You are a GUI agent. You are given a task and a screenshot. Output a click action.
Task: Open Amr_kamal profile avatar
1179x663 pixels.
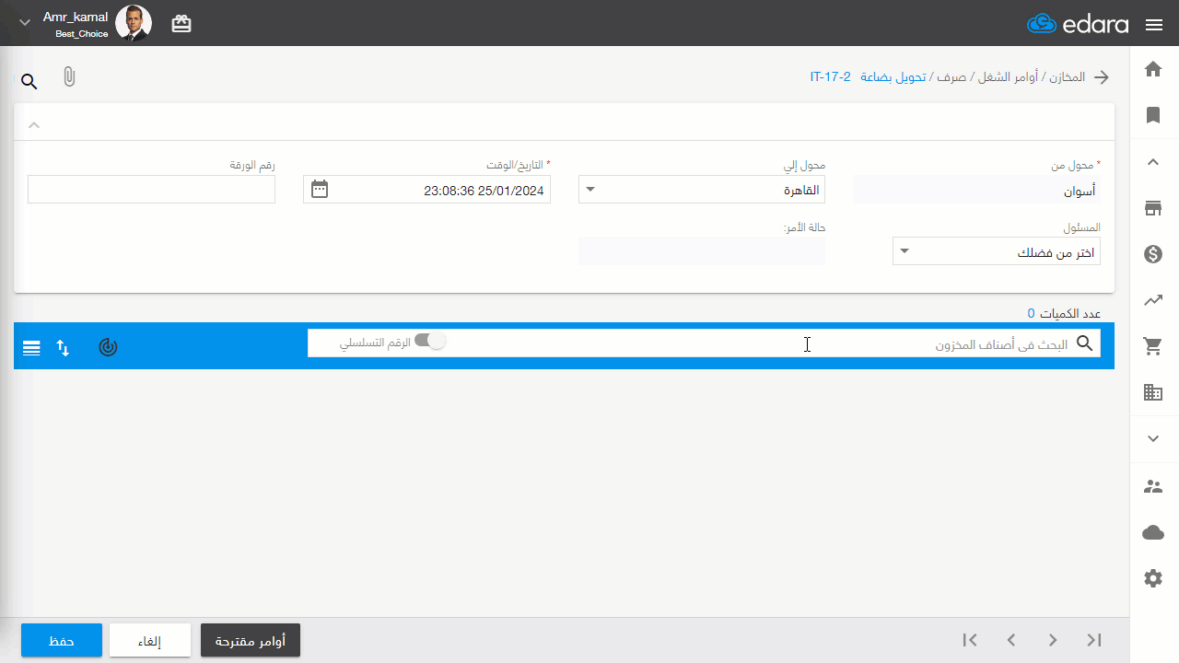[134, 23]
